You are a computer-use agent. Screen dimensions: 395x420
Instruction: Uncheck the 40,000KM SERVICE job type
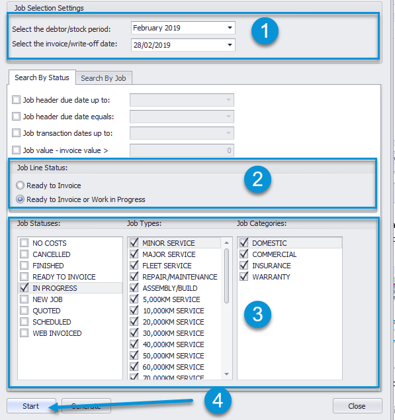coord(134,344)
